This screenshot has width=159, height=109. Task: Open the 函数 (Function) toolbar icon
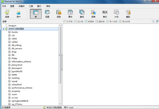[x=59, y=14]
